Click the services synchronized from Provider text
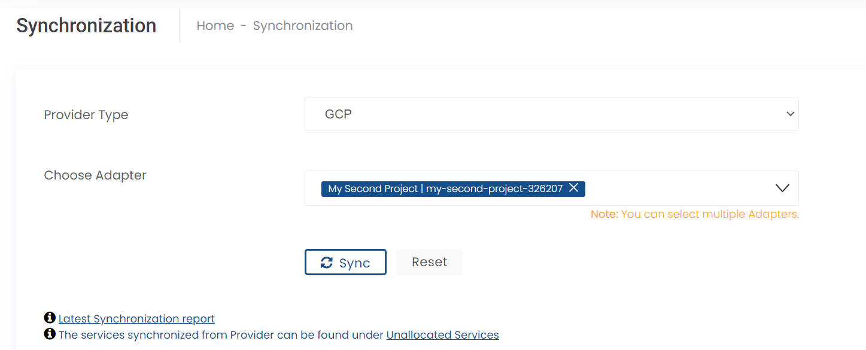This screenshot has height=350, width=866. pos(220,335)
